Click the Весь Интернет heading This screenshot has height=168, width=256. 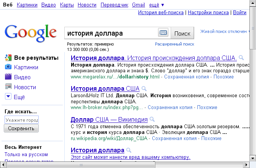(23, 147)
